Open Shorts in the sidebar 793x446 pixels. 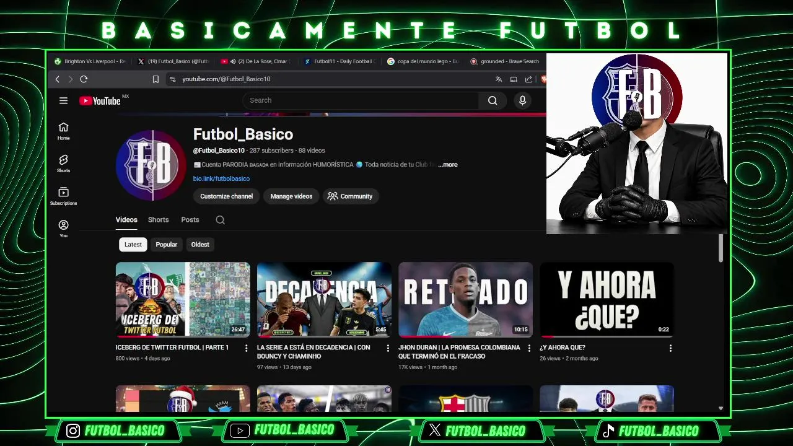(x=63, y=164)
